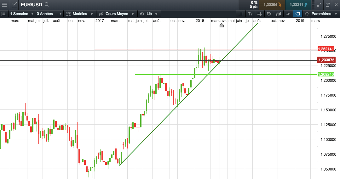
Task: Search for an instrument with magnifier icon
Action: point(47,4)
